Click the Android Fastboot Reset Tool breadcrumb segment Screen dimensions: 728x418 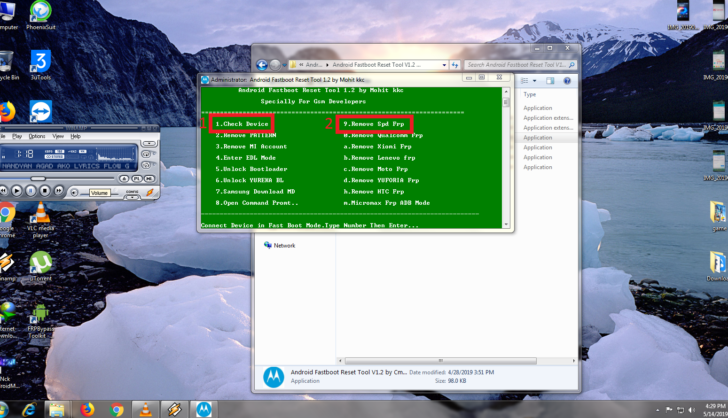point(376,65)
